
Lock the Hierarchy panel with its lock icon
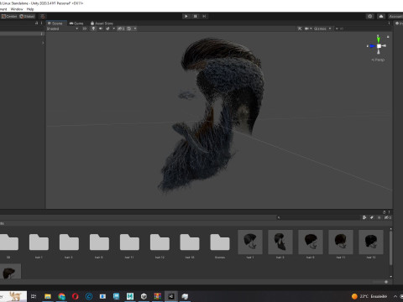pyautogui.click(x=36, y=23)
